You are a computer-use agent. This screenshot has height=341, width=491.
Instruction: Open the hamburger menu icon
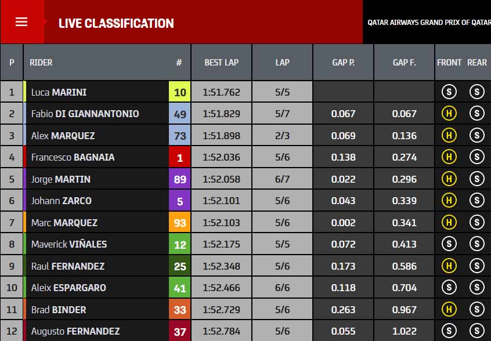[21, 22]
